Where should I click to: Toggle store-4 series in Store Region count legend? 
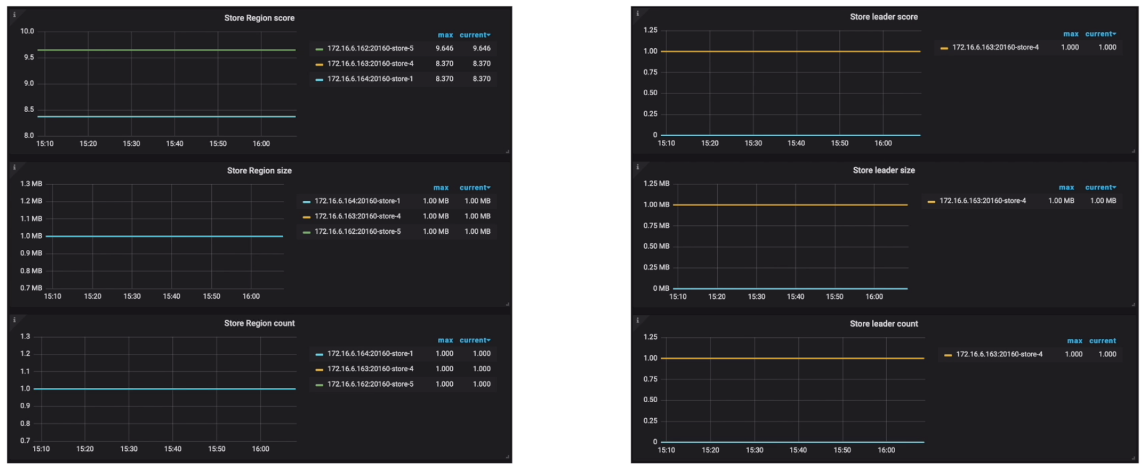point(370,369)
